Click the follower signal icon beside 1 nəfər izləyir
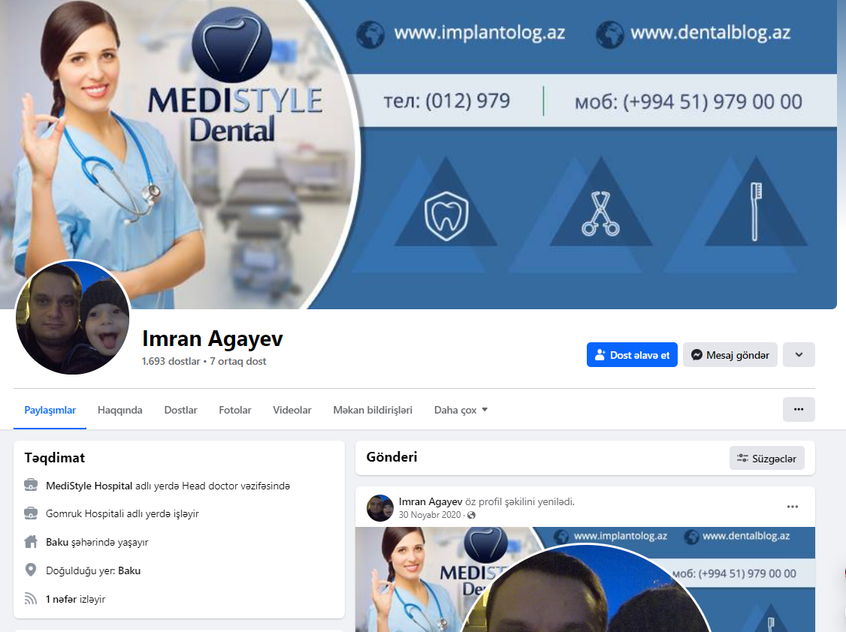The width and height of the screenshot is (846, 632). (x=30, y=598)
